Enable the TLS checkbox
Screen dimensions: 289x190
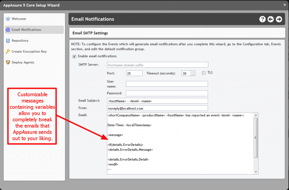204,73
